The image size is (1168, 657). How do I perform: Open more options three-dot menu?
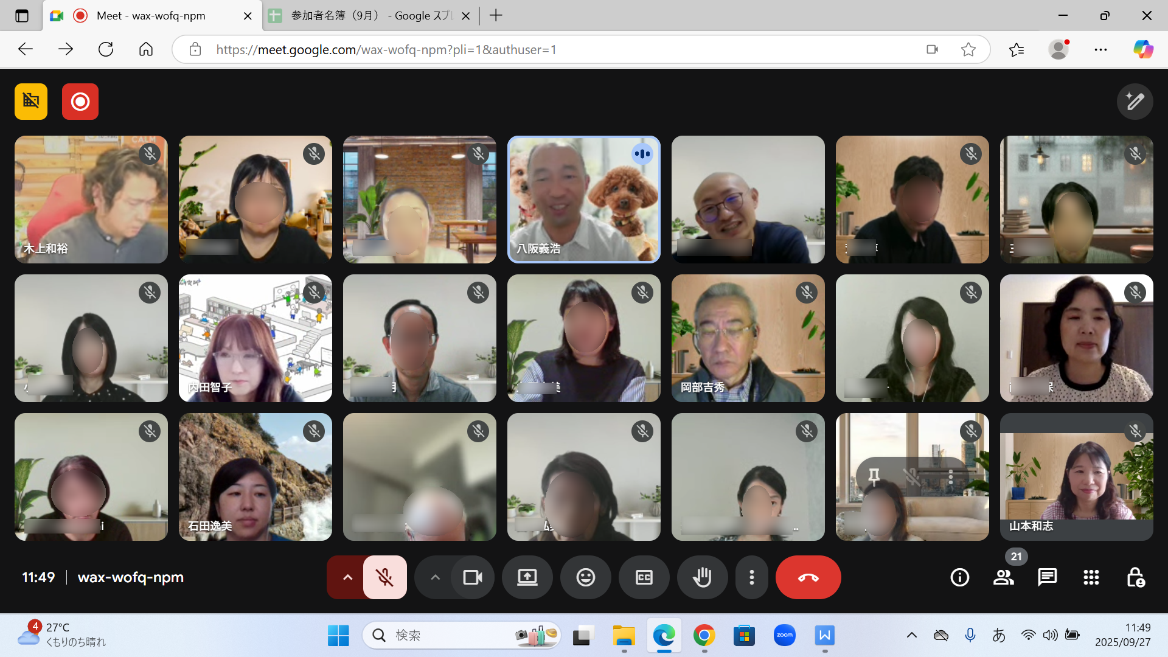pos(751,577)
